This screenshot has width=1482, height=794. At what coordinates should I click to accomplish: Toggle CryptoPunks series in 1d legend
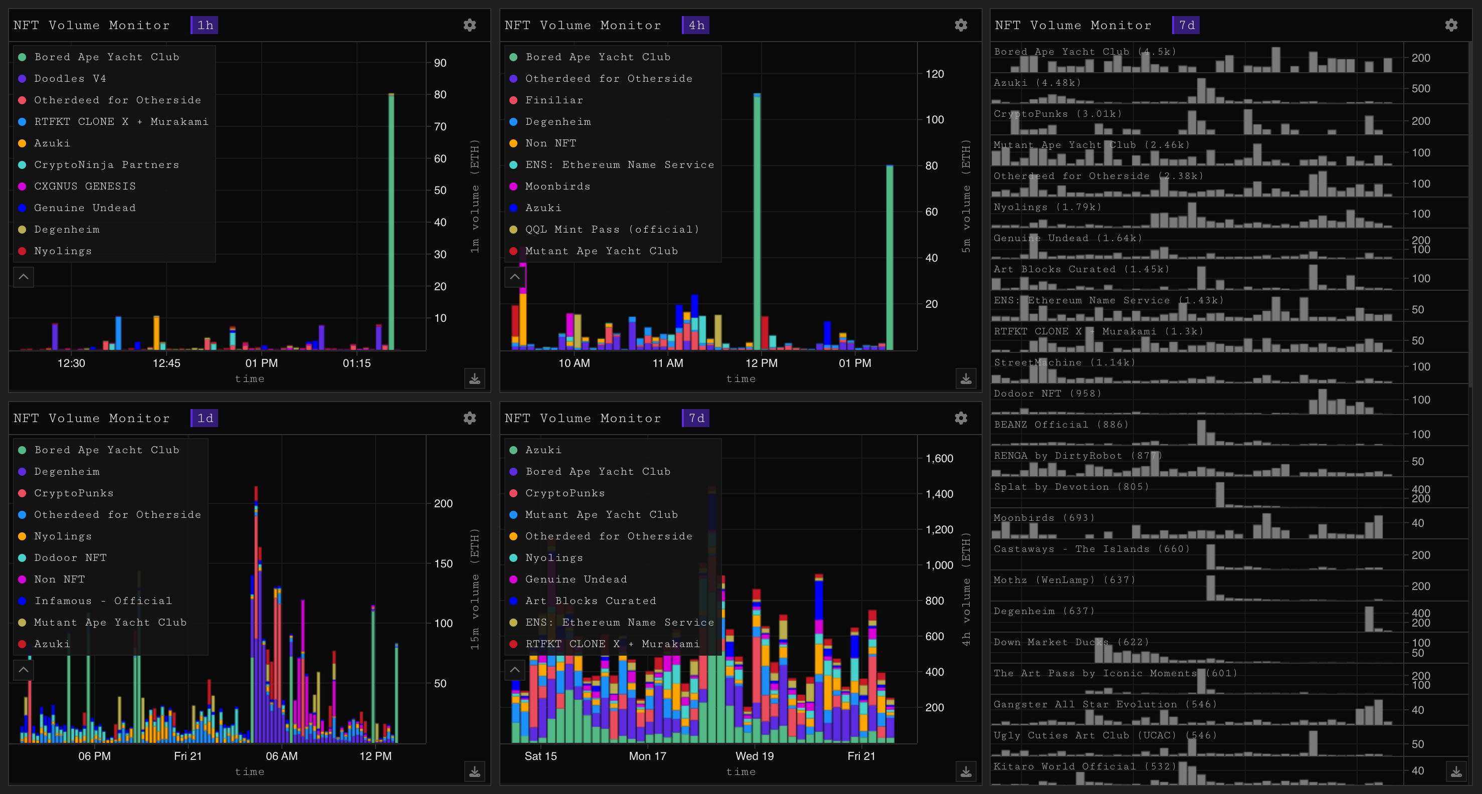pyautogui.click(x=74, y=493)
